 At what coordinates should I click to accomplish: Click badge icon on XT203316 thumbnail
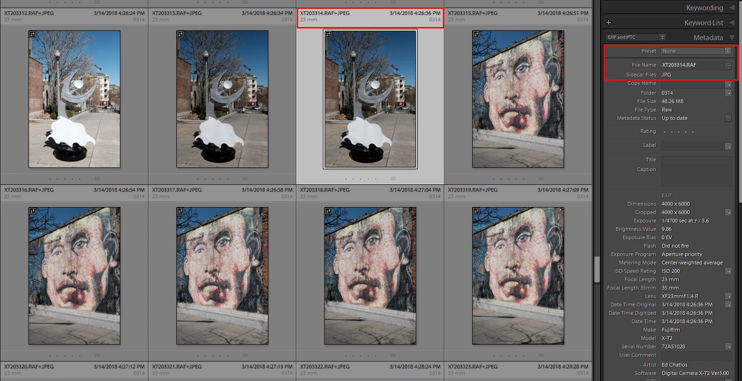point(32,211)
